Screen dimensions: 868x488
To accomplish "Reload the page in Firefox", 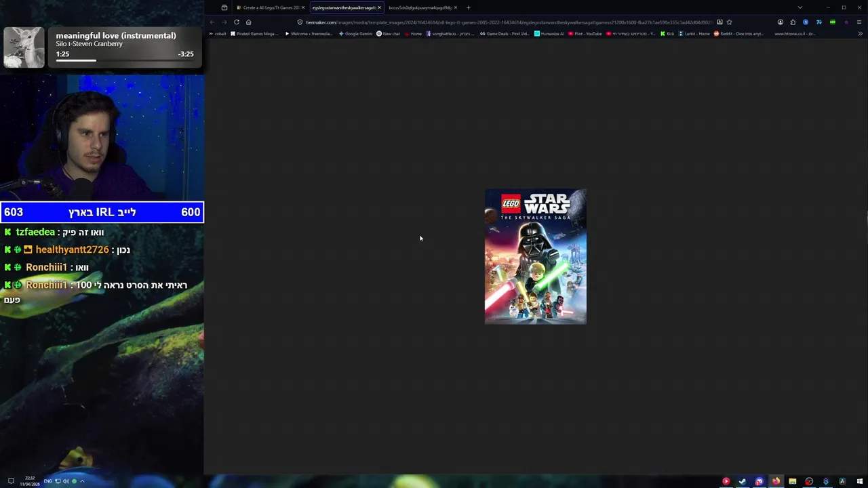I will (x=236, y=22).
